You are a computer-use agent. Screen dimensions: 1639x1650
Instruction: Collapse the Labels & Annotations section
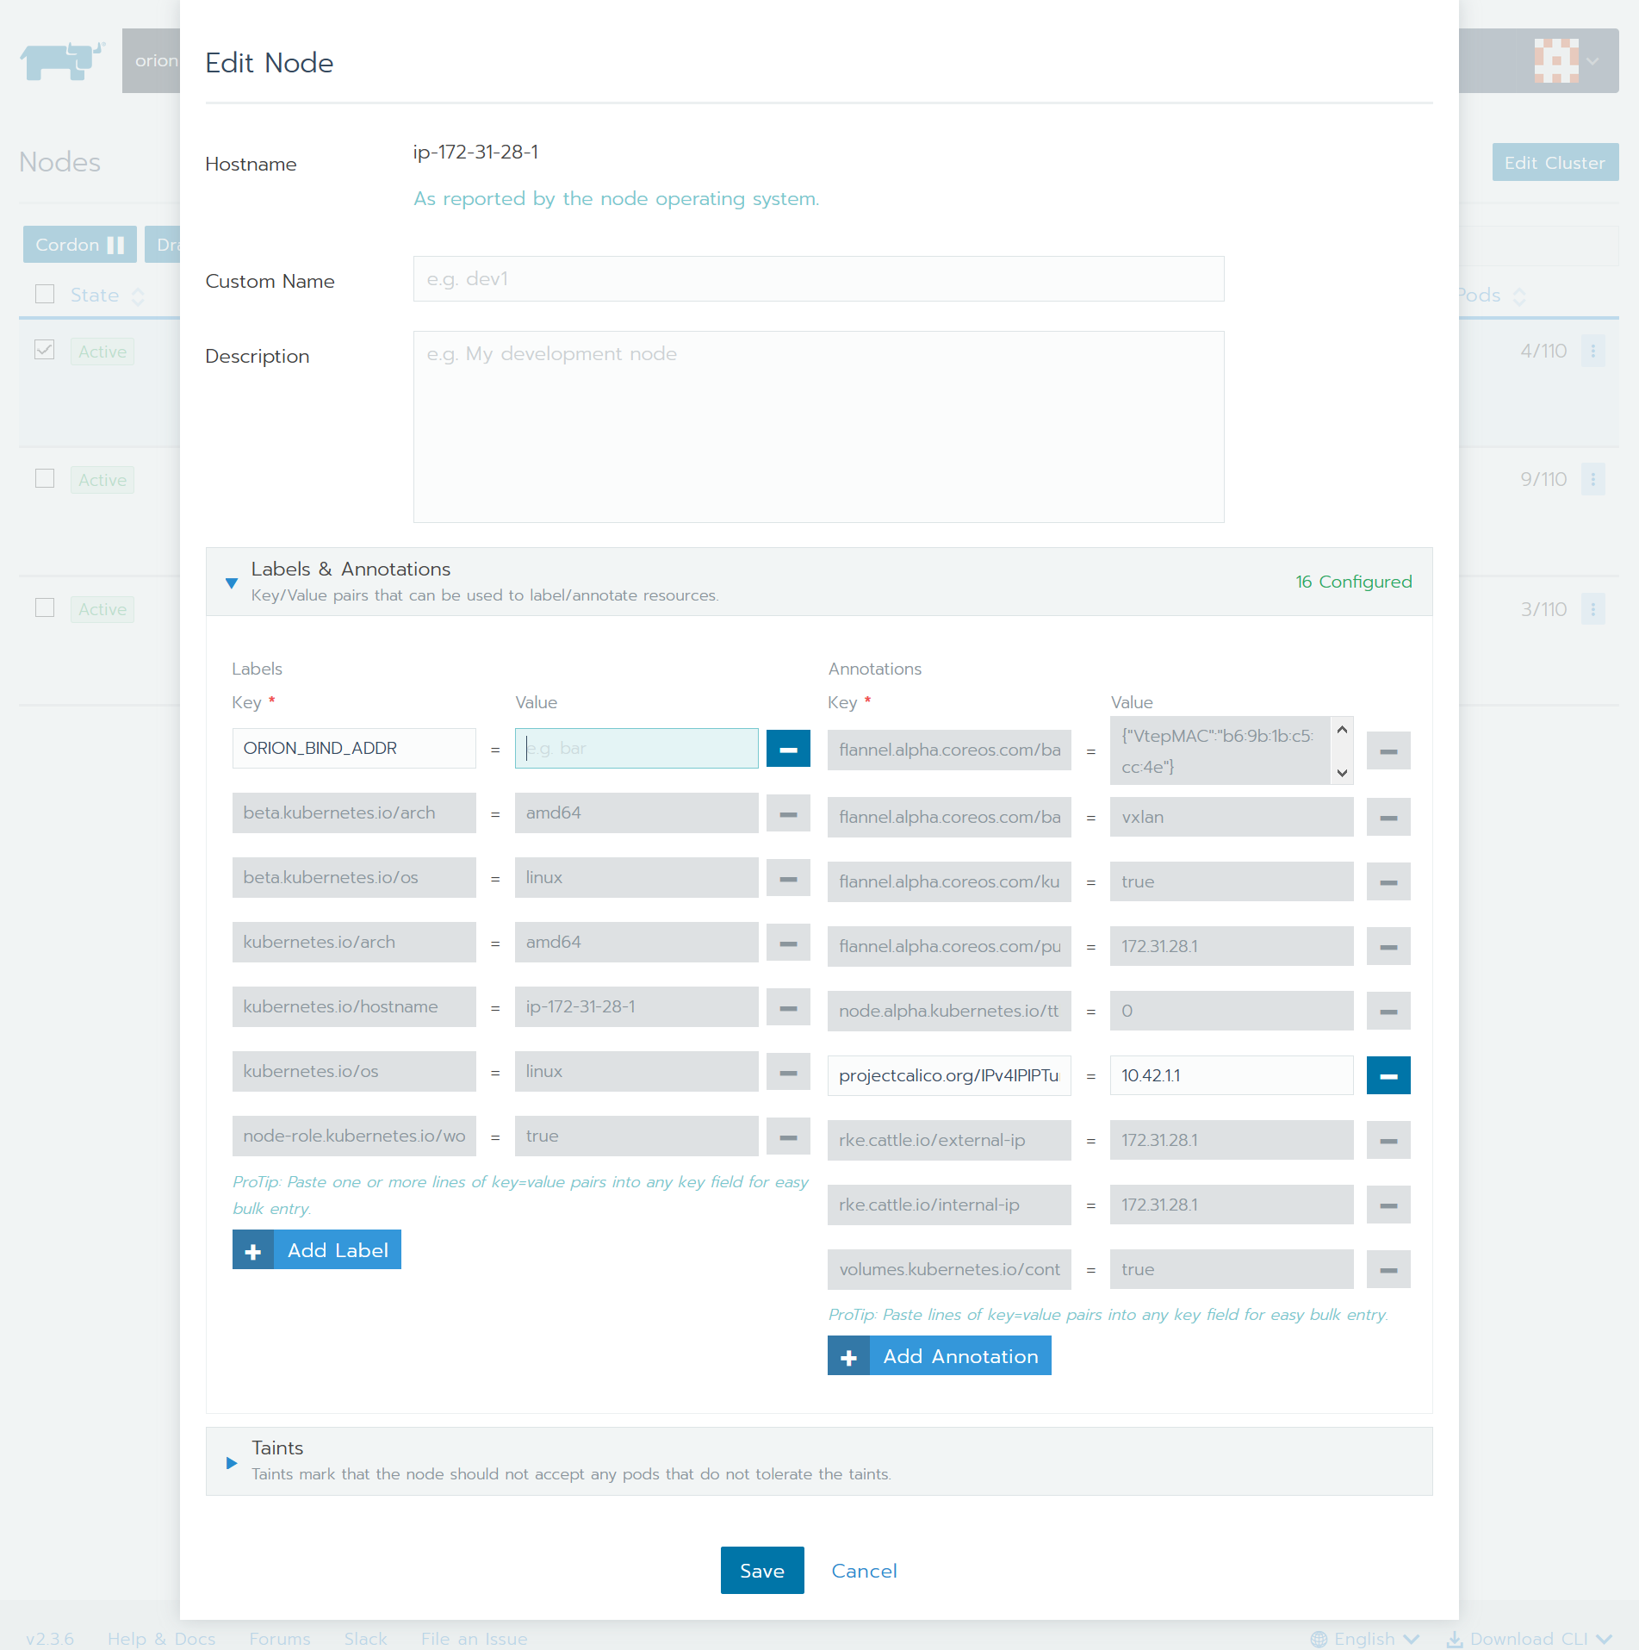point(232,582)
